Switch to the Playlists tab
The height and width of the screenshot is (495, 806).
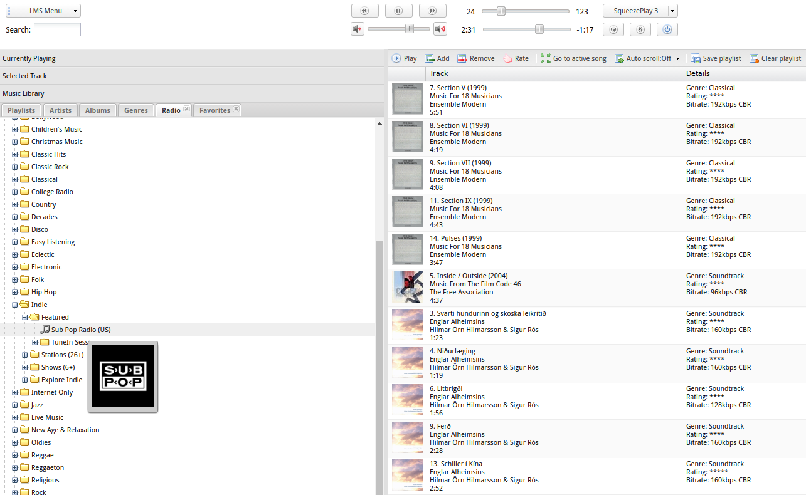[21, 110]
